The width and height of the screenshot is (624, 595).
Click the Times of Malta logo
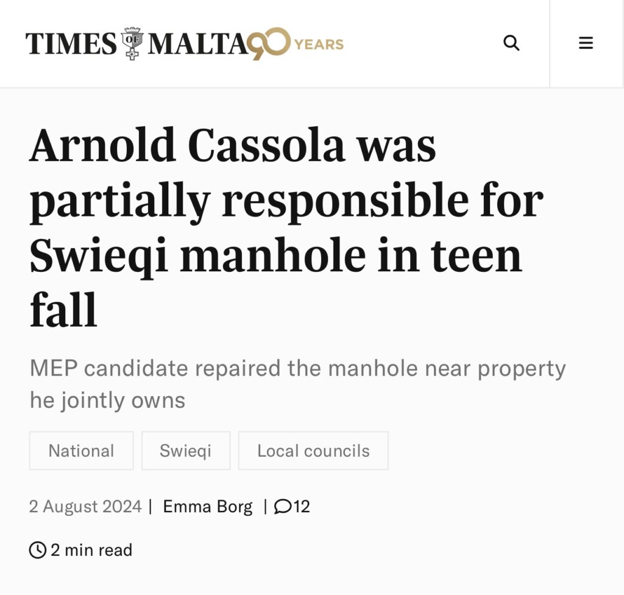pyautogui.click(x=185, y=43)
